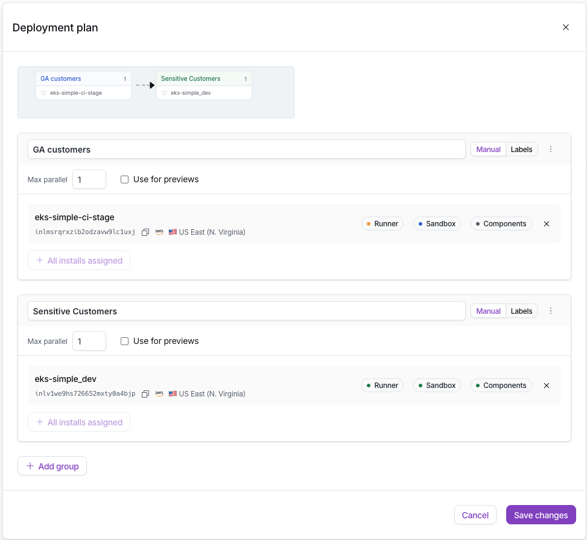Select Manual mode for Sensitive Customers
The image size is (587, 540).
[x=488, y=311]
